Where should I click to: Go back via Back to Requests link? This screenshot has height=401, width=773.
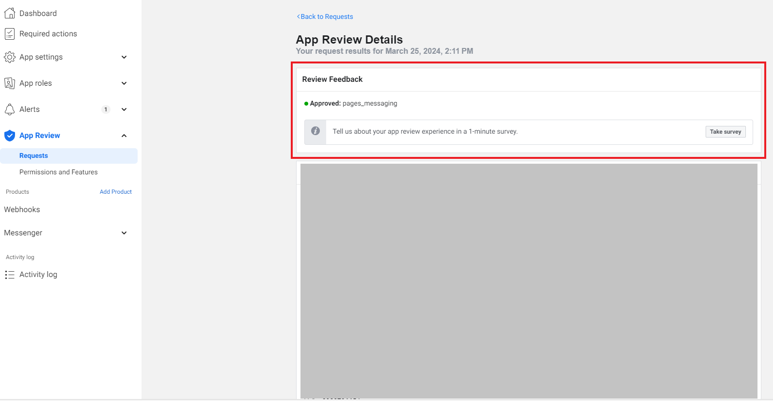coord(325,16)
